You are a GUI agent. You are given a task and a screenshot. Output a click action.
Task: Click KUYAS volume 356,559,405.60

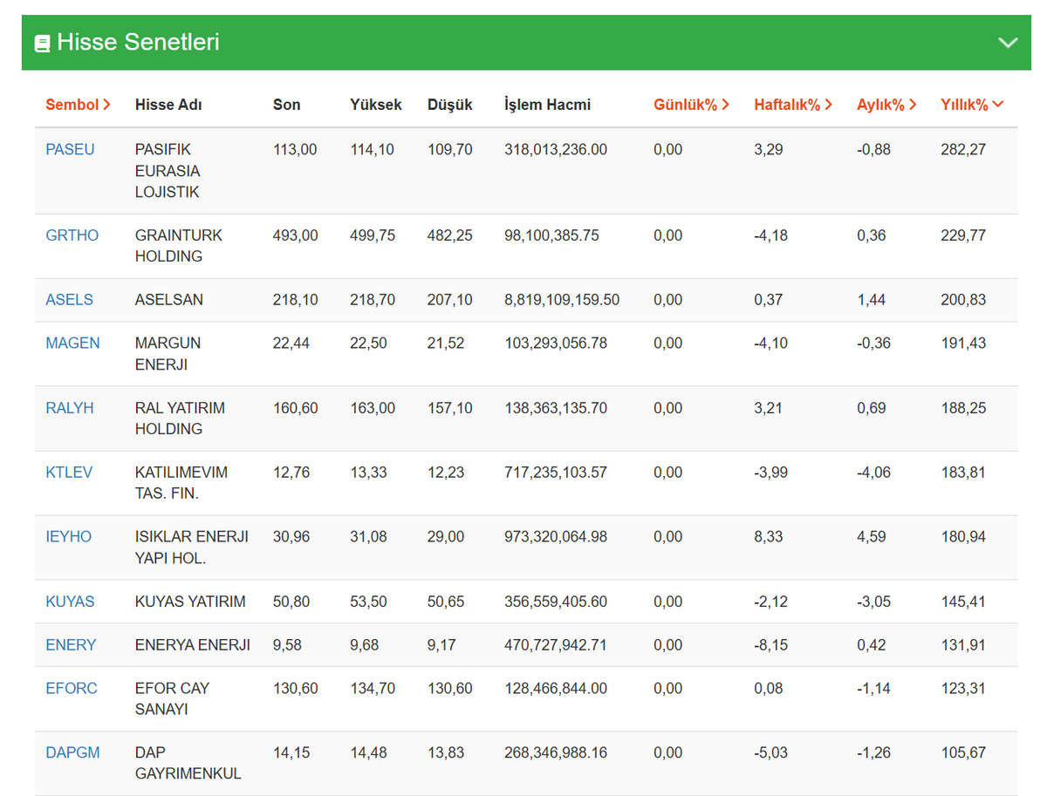[x=556, y=602]
